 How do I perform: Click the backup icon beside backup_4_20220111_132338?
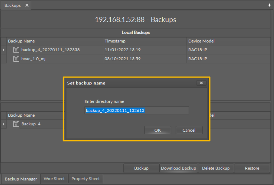click(x=16, y=50)
